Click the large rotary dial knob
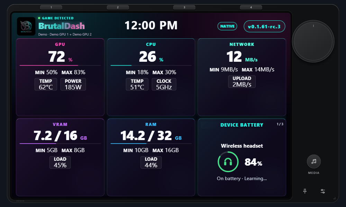 [x=313, y=41]
